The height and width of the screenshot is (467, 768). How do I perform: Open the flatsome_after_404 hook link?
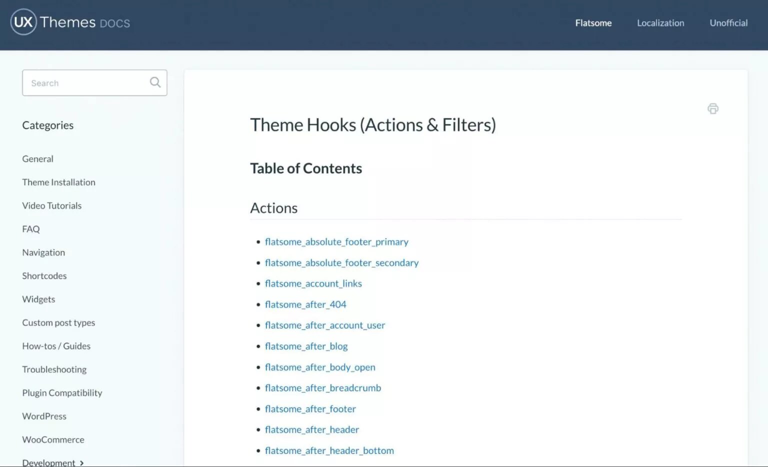305,304
